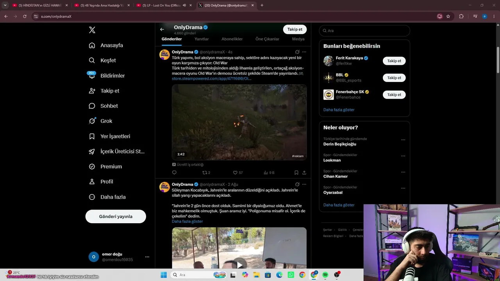Image resolution: width=500 pixels, height=281 pixels.
Task: Switch to Yanıtlar tab
Action: click(202, 39)
